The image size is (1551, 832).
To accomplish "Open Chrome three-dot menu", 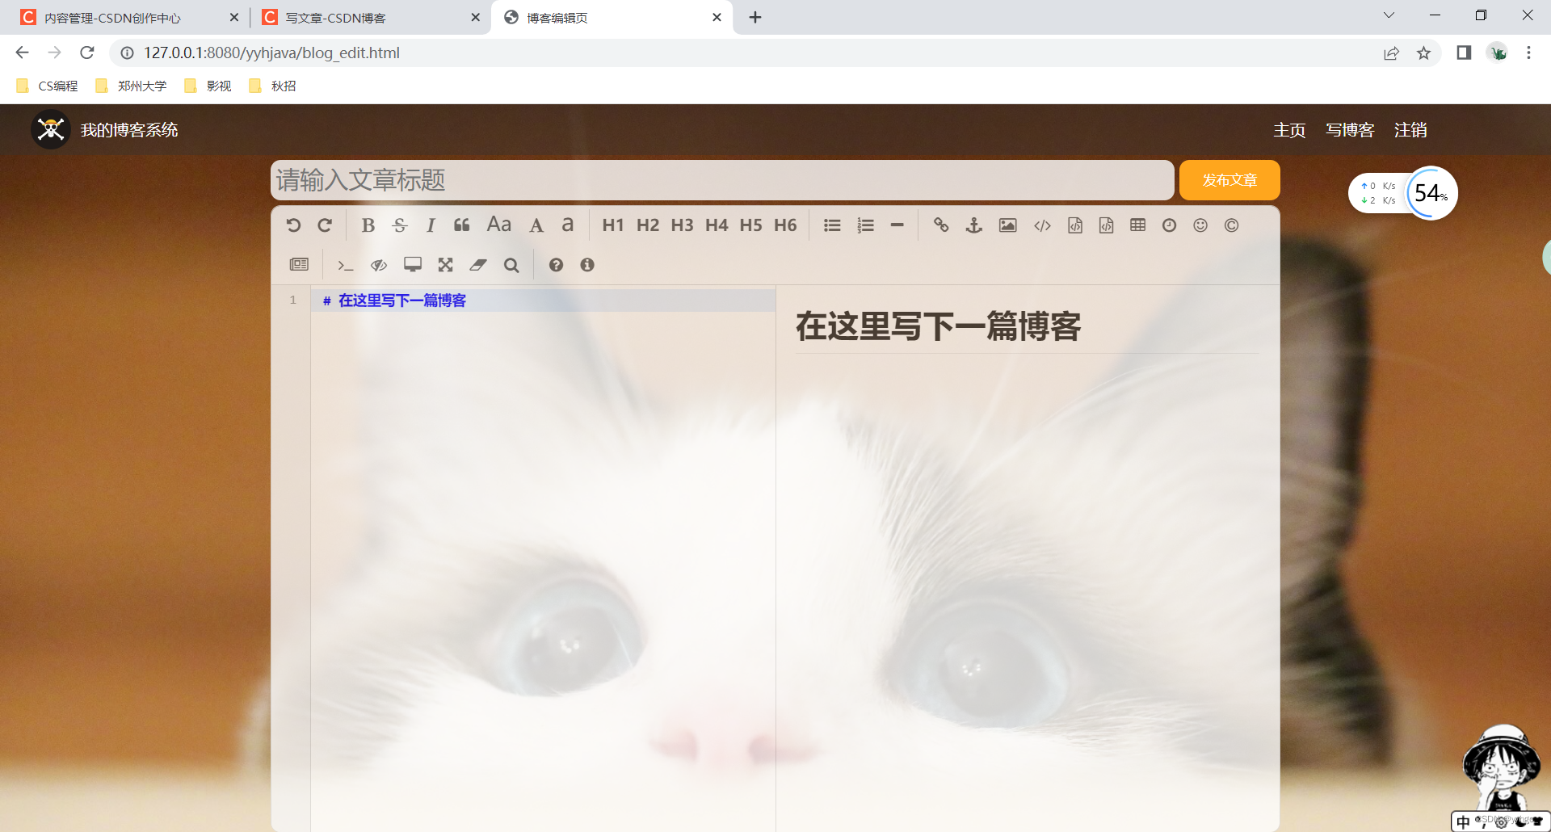I will point(1528,53).
